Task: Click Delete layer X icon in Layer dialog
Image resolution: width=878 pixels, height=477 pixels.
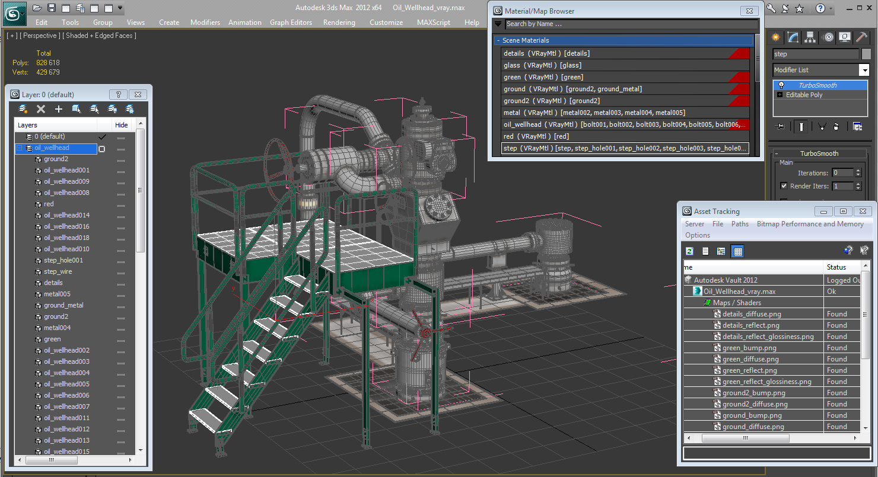Action: (41, 109)
